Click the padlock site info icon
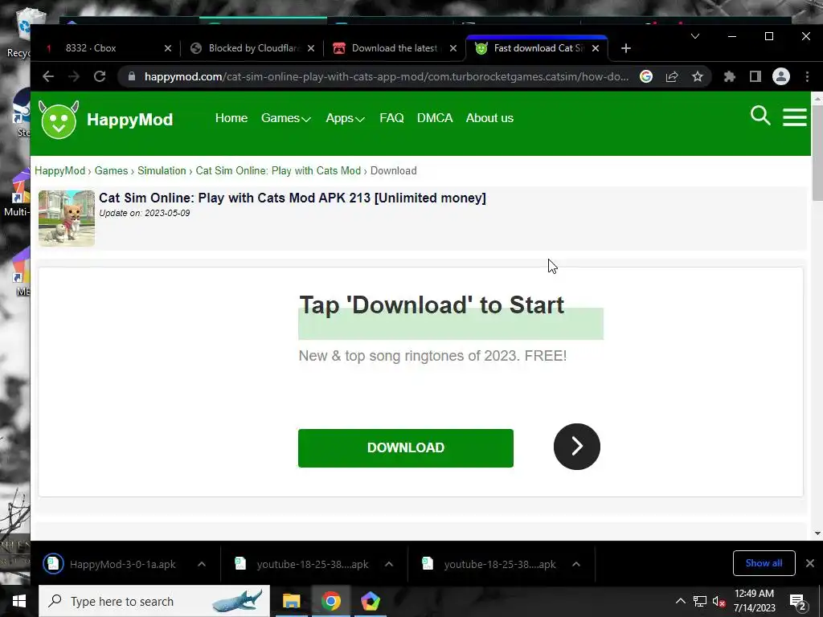 132,76
